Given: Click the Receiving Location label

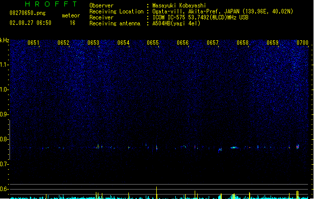Looking at the screenshot, I should point(116,11).
